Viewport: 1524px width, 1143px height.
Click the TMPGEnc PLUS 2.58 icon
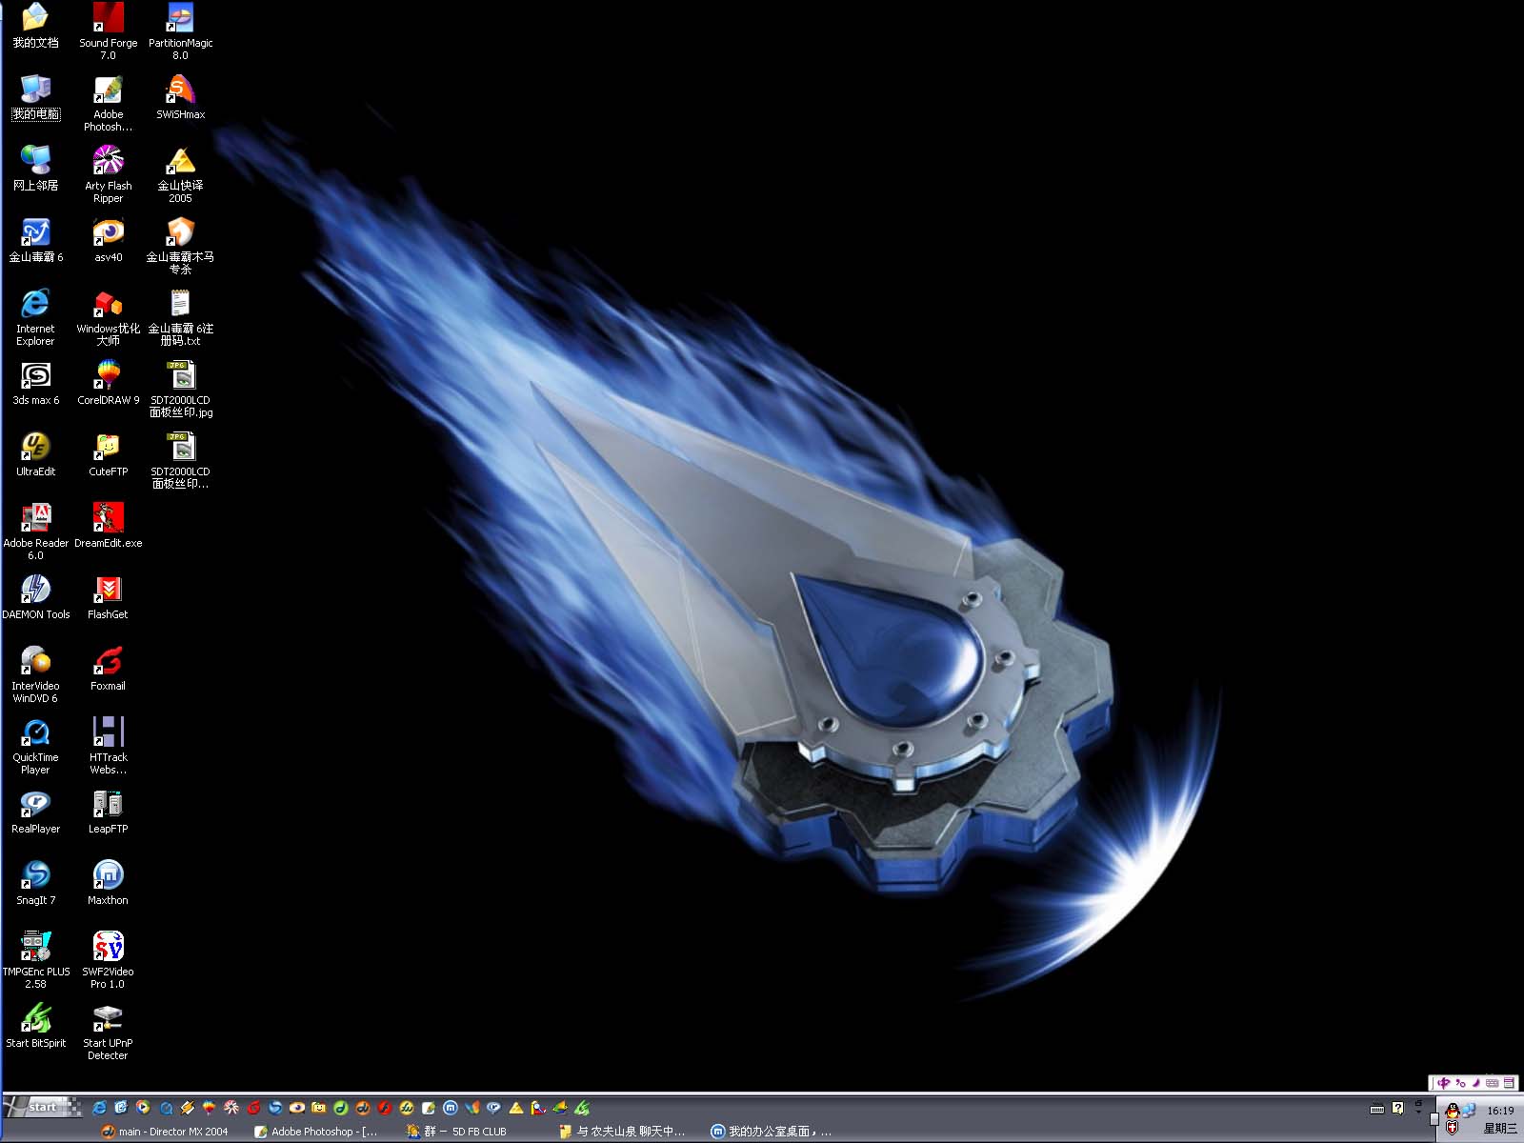(35, 960)
